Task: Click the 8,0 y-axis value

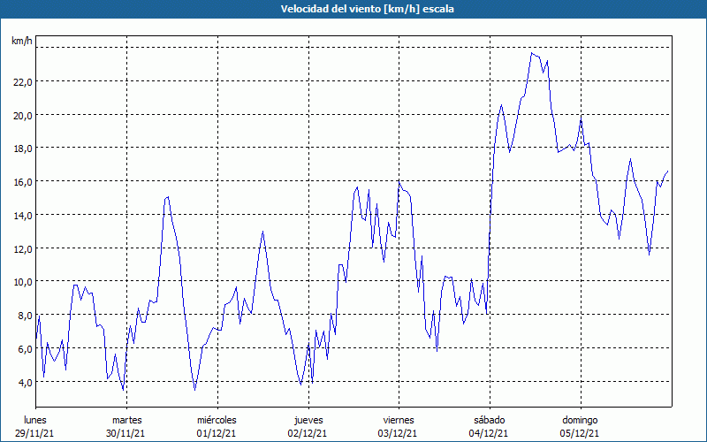Action: click(x=26, y=316)
